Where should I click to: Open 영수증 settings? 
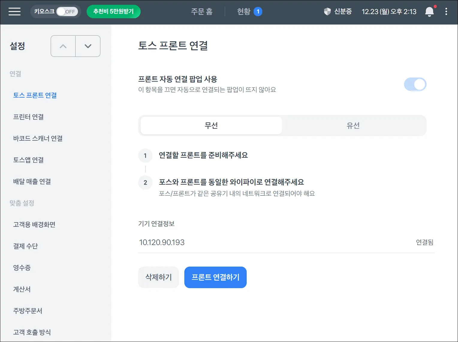point(22,267)
